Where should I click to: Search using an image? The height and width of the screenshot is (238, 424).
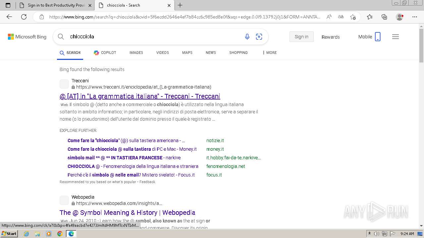click(259, 37)
